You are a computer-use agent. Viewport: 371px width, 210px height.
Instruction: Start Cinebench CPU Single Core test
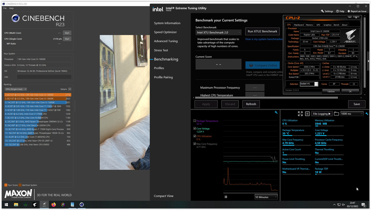point(67,39)
